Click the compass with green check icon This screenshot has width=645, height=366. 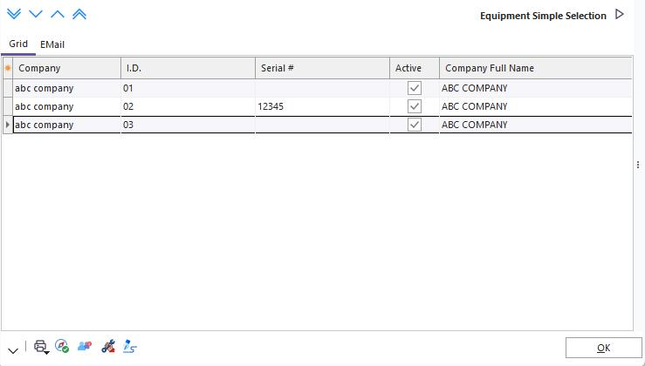[x=62, y=346]
